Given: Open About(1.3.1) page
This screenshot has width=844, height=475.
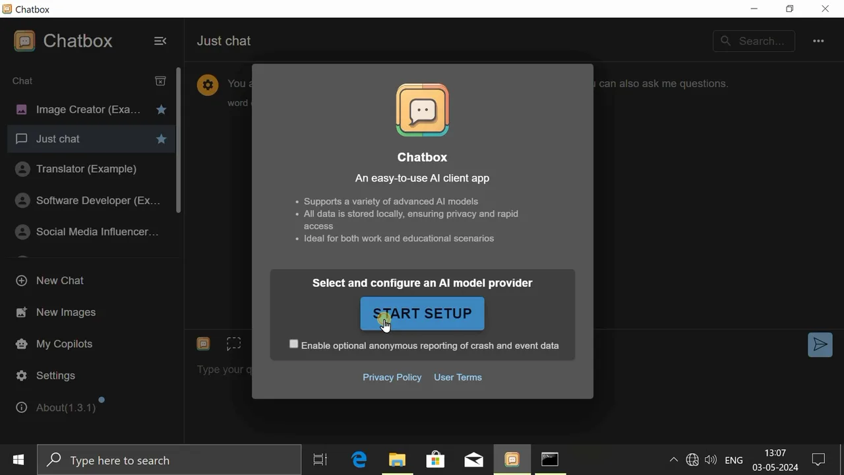Looking at the screenshot, I should [91, 408].
